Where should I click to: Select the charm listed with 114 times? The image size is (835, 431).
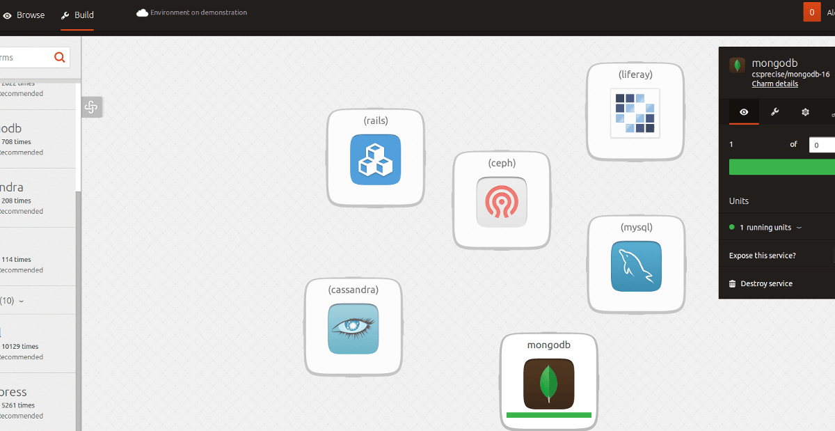38,257
